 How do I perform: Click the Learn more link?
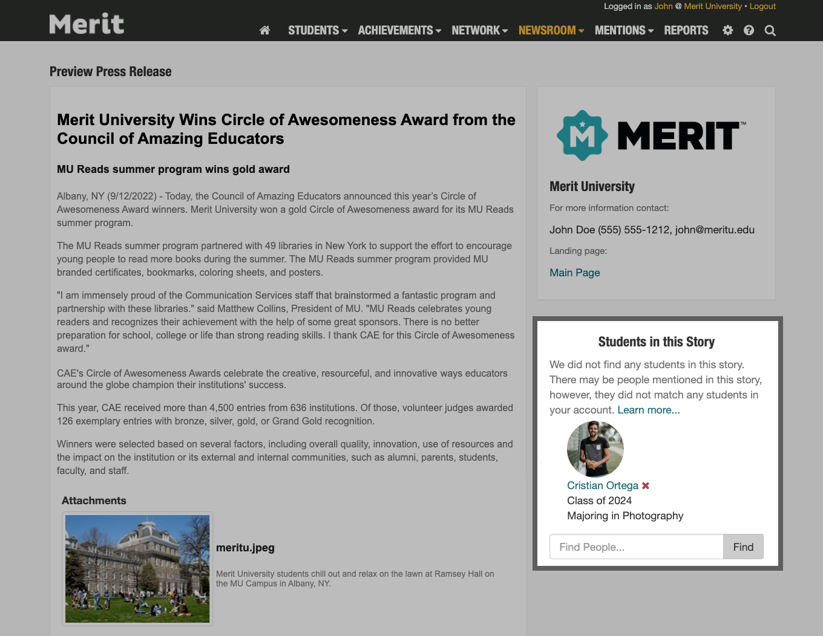coord(648,410)
